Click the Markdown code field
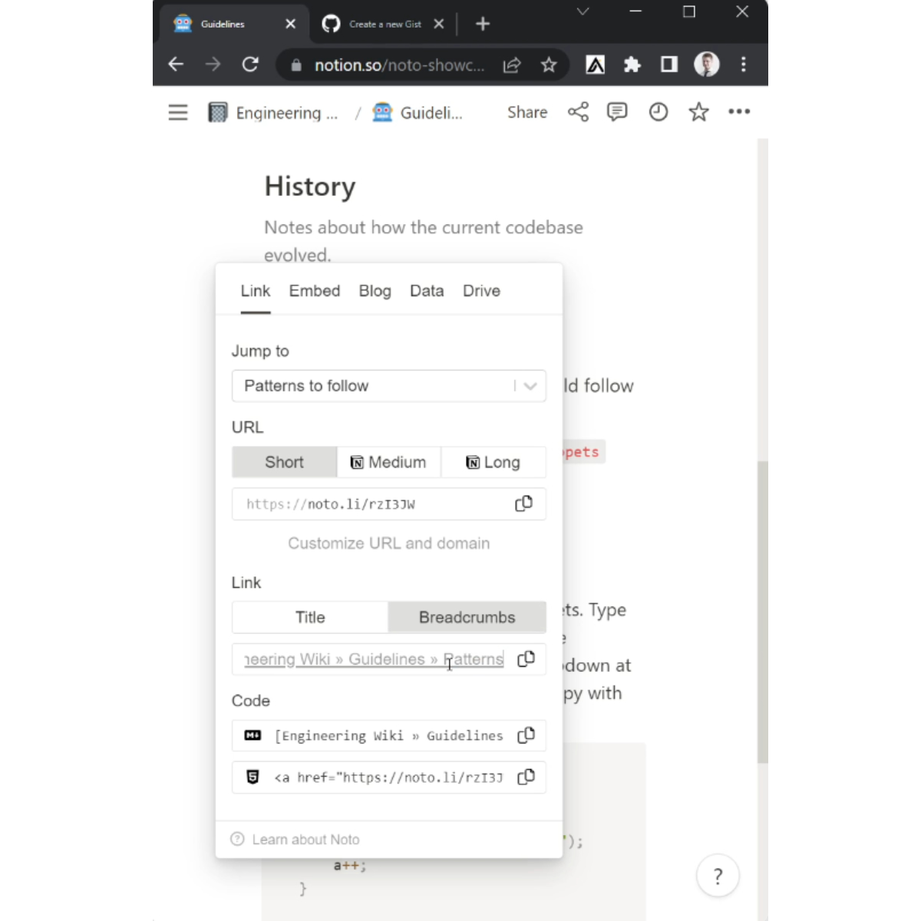The image size is (921, 921). click(x=389, y=735)
